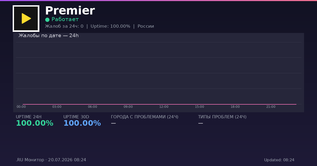Click the blue UPTIME 30D 100.00% value
The height and width of the screenshot is (166, 317).
82,123
